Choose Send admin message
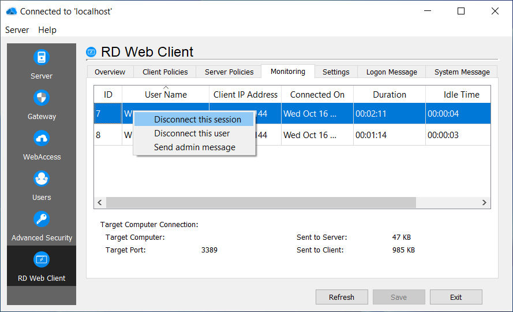This screenshot has height=312, width=513. tap(194, 147)
